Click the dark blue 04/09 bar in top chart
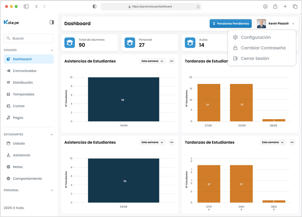The width and height of the screenshot is (302, 217). click(123, 99)
